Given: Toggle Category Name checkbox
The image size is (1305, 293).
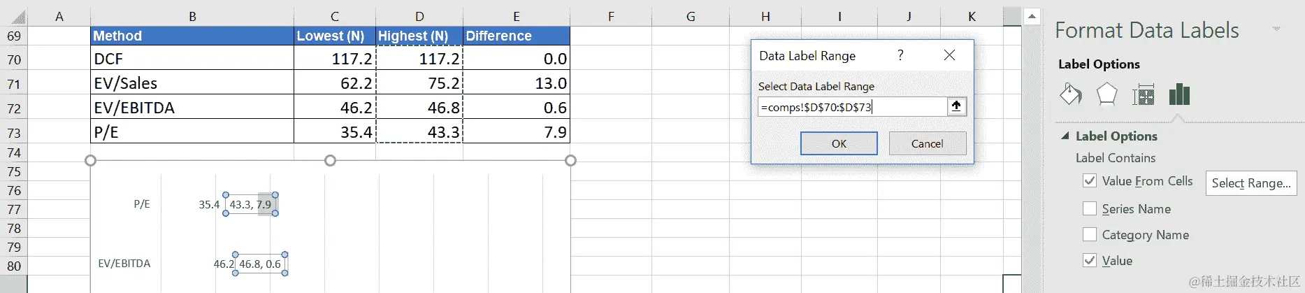Looking at the screenshot, I should click(x=1090, y=234).
